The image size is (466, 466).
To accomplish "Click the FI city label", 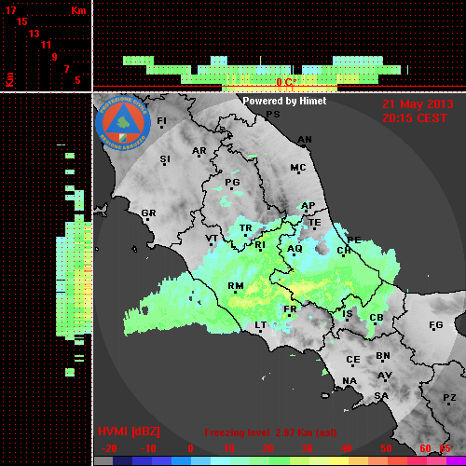I will (161, 121).
